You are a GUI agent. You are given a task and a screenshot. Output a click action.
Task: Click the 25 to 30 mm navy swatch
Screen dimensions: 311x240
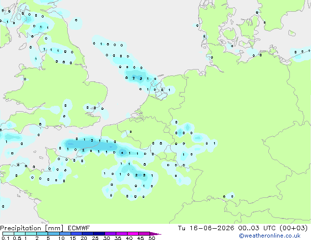[99, 234]
